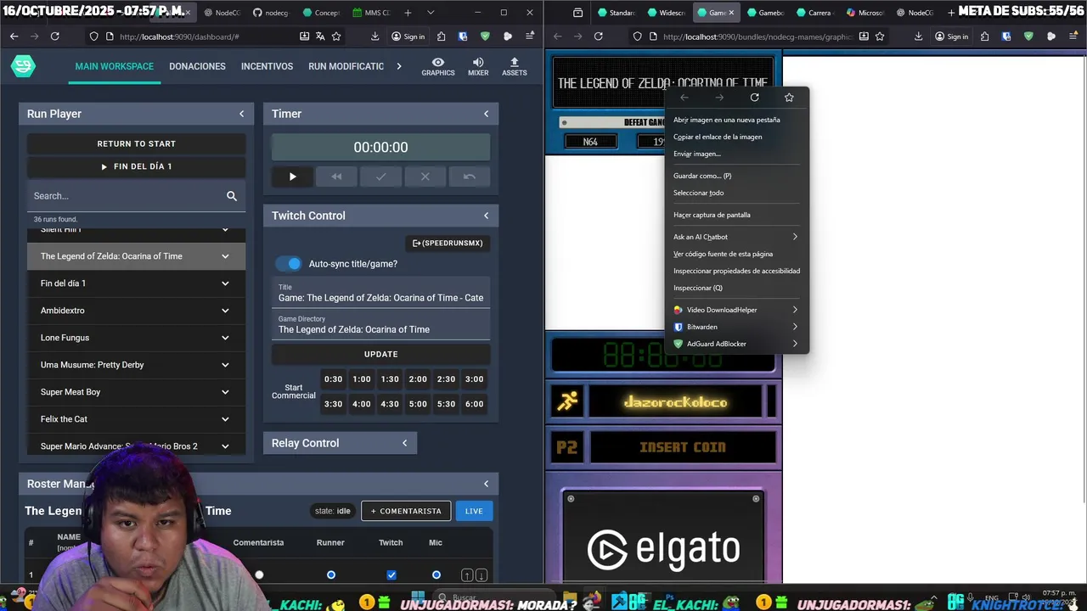Click the Run Player search magnifier icon
The image size is (1087, 611).
(232, 196)
